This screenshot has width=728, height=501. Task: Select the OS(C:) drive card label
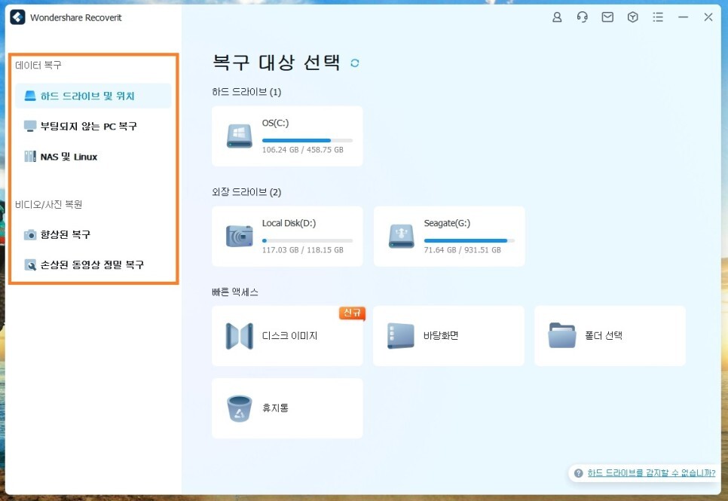tap(275, 123)
